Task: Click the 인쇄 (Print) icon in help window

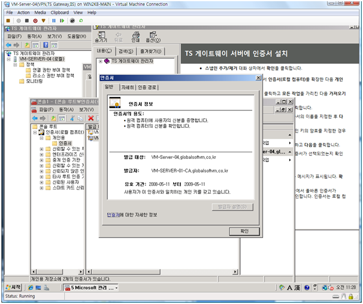Action: [x=135, y=37]
